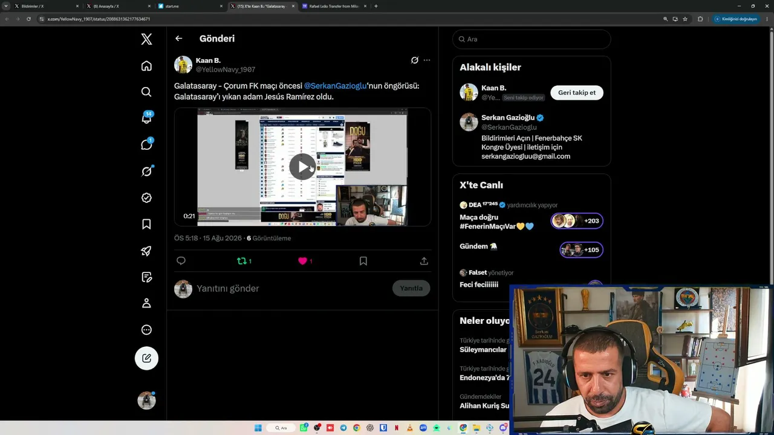Screen dimensions: 774x435
Task: Open the @SerkanGazioglu mention link
Action: pyautogui.click(x=335, y=86)
